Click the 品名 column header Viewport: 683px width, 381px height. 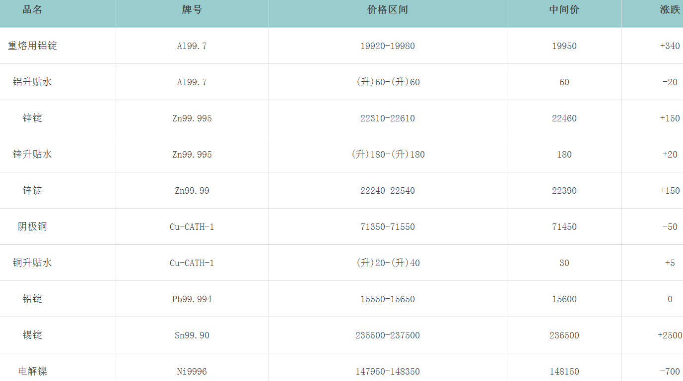32,10
